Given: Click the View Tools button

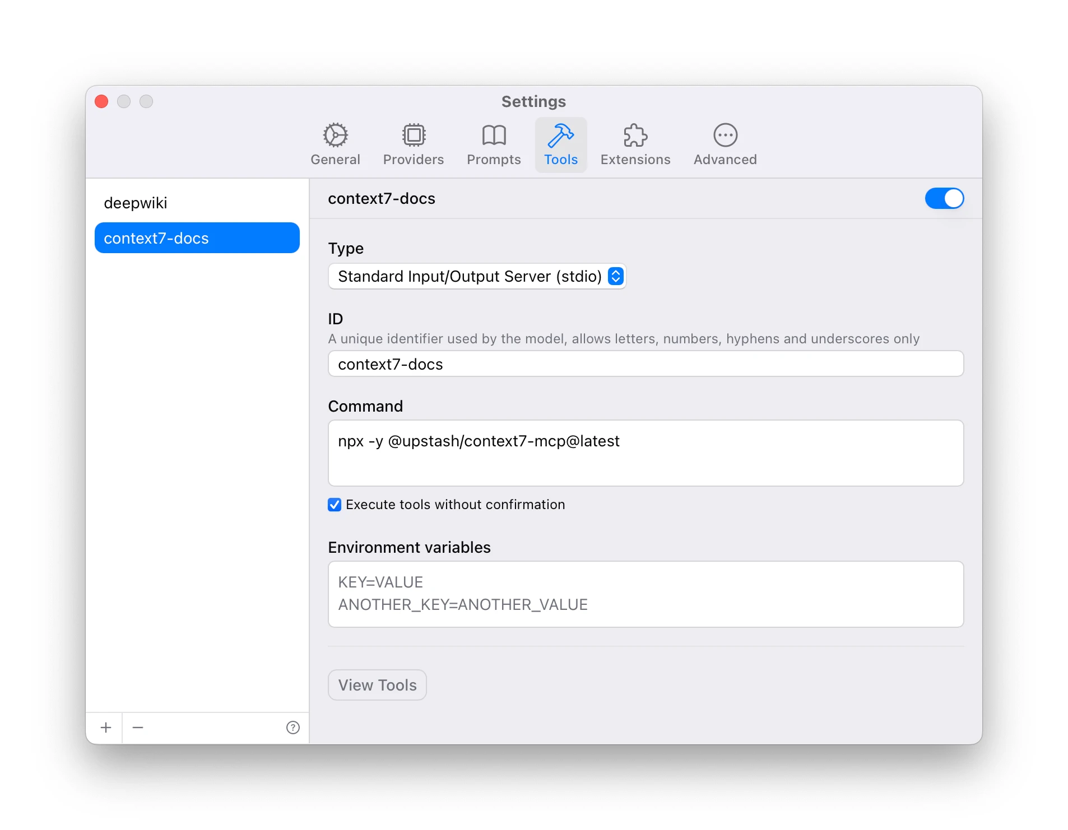Looking at the screenshot, I should pos(377,685).
